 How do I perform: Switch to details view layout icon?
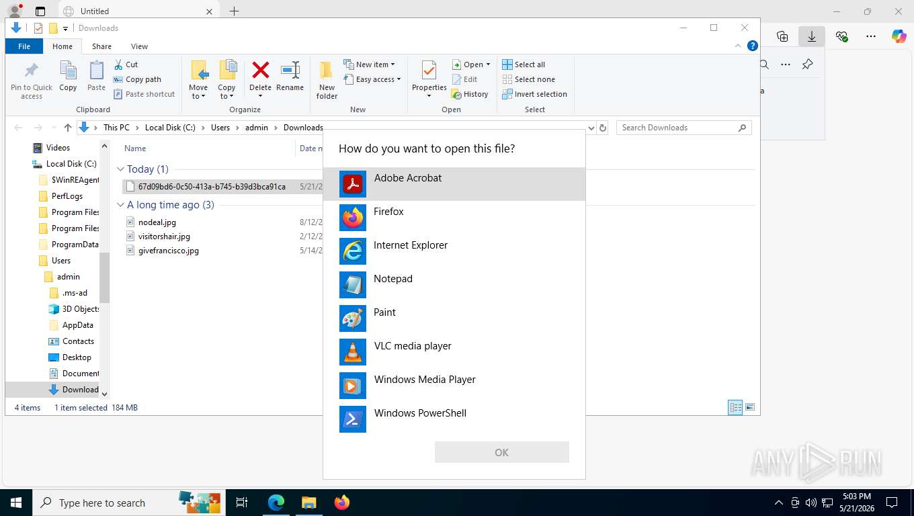click(736, 407)
